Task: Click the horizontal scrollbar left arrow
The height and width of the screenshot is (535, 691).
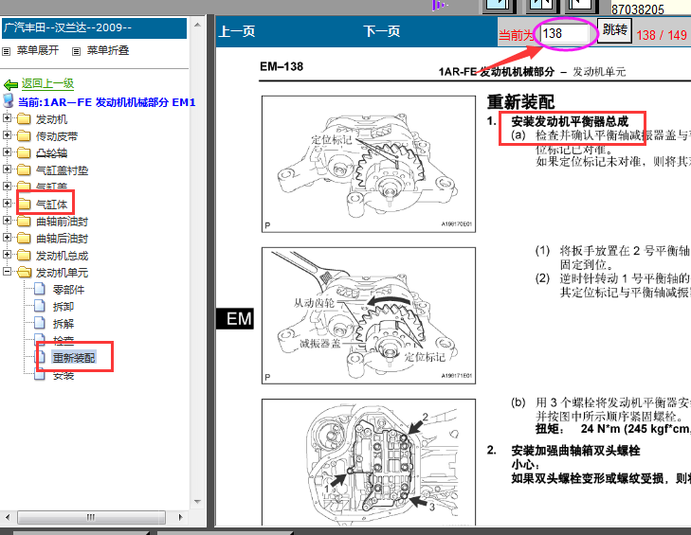Action: tap(7, 517)
